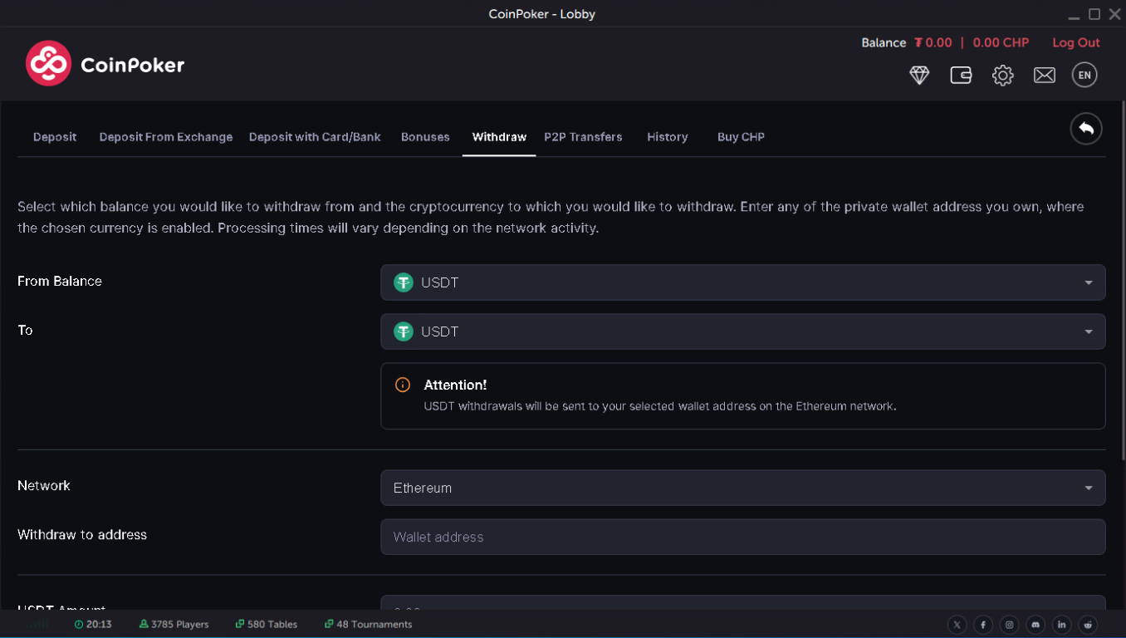
Task: Click the Network label
Action: (x=44, y=485)
